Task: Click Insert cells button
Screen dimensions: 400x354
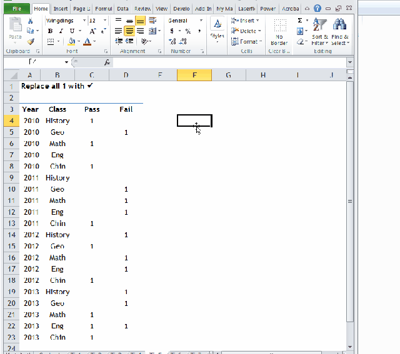Action: [245, 21]
